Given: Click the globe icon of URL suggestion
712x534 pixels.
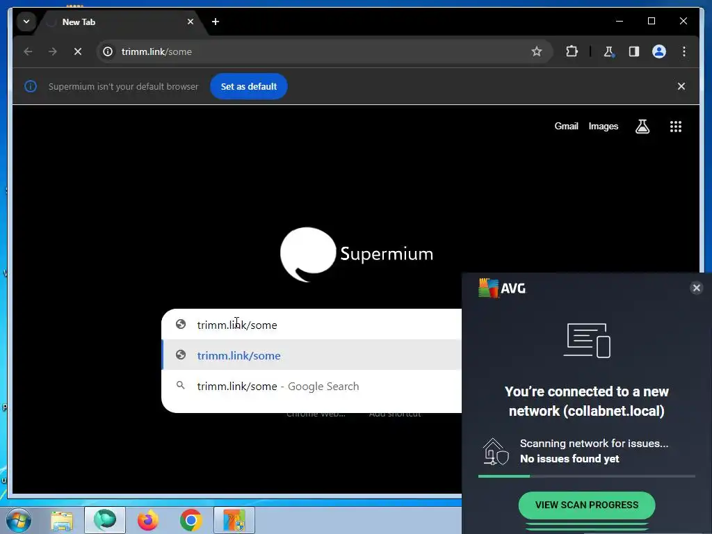Looking at the screenshot, I should click(x=181, y=355).
